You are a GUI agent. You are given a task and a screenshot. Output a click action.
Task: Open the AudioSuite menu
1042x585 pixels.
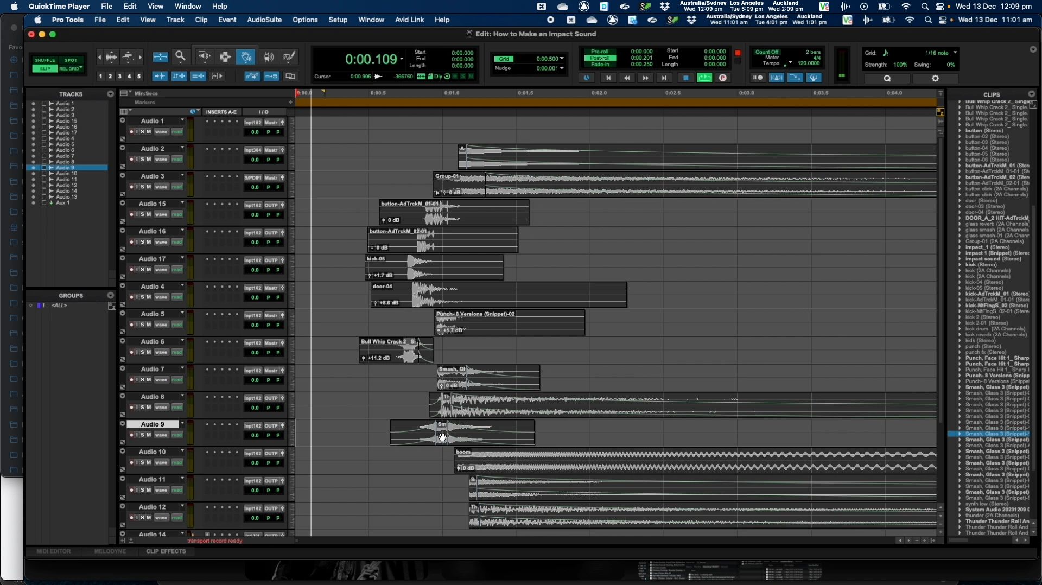click(264, 20)
